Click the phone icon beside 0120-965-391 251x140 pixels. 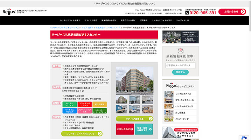click(187, 13)
